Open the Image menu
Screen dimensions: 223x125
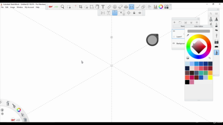pyautogui.click(x=13, y=7)
